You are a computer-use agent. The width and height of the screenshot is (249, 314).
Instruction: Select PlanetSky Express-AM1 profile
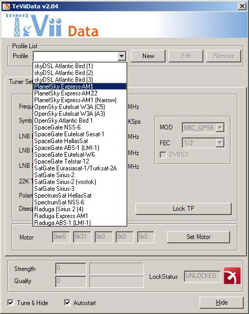click(x=80, y=86)
